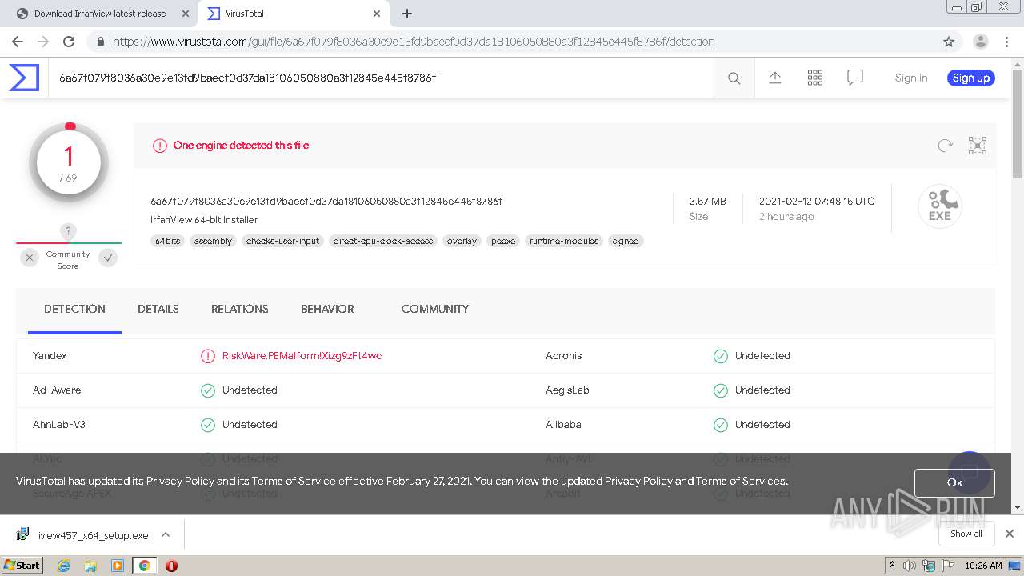This screenshot has height=576, width=1024.
Task: Expand iview457_x64_setup.exe download options
Action: click(166, 534)
